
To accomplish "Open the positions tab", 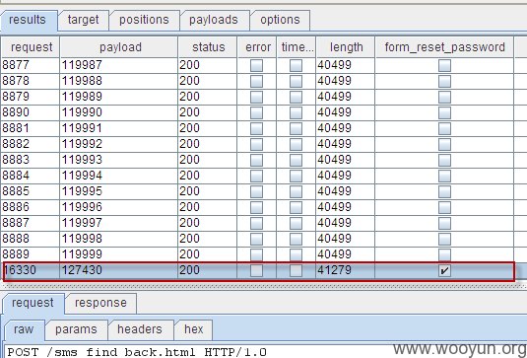I will pos(144,20).
